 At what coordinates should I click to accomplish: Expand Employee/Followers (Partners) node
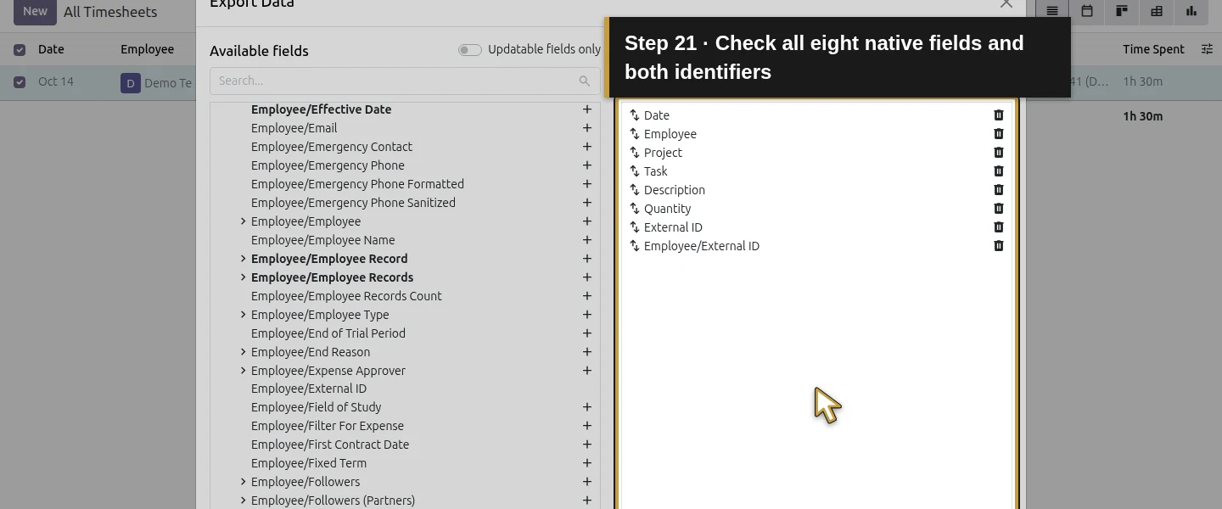pyautogui.click(x=243, y=501)
